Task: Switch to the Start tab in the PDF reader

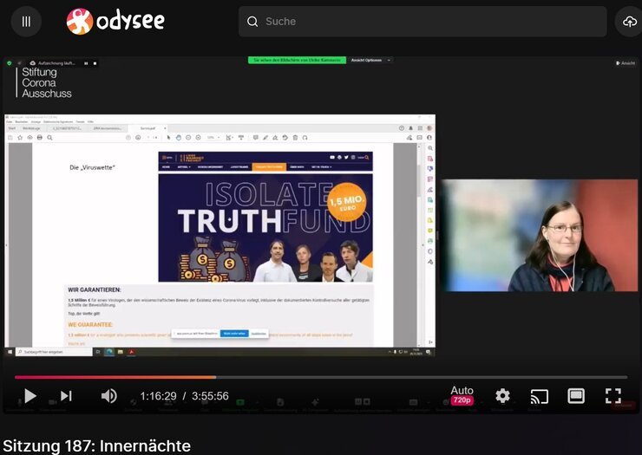Action: [x=12, y=128]
